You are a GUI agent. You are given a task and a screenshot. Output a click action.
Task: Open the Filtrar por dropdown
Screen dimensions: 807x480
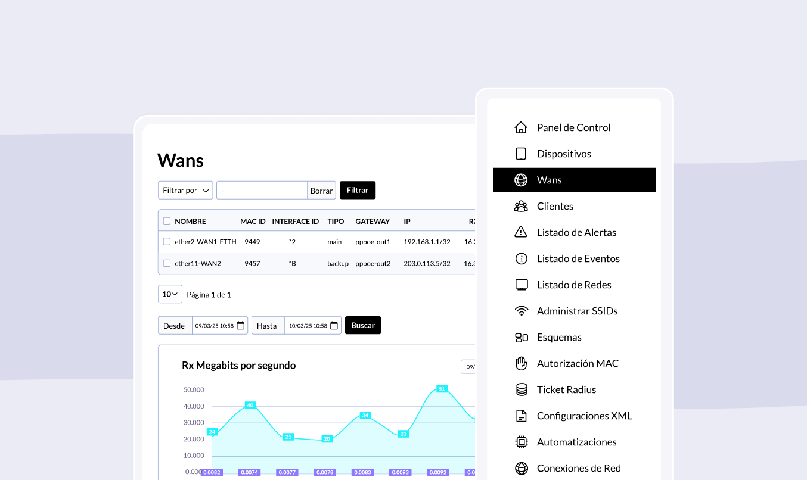point(185,191)
